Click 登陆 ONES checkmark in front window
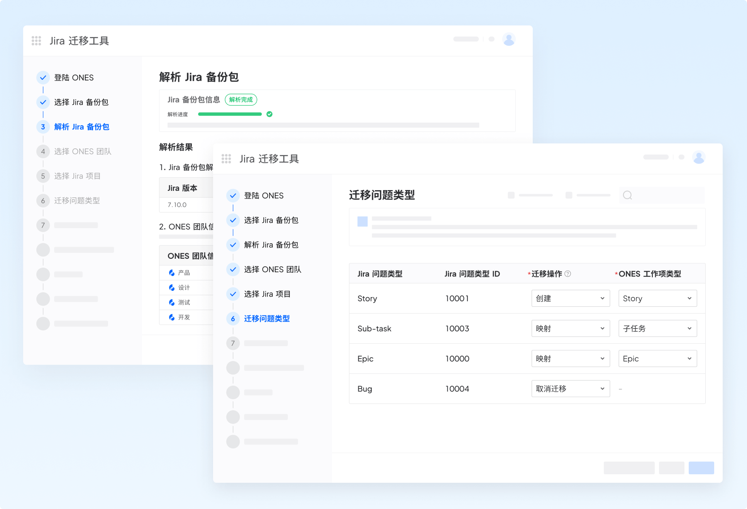 [x=233, y=196]
